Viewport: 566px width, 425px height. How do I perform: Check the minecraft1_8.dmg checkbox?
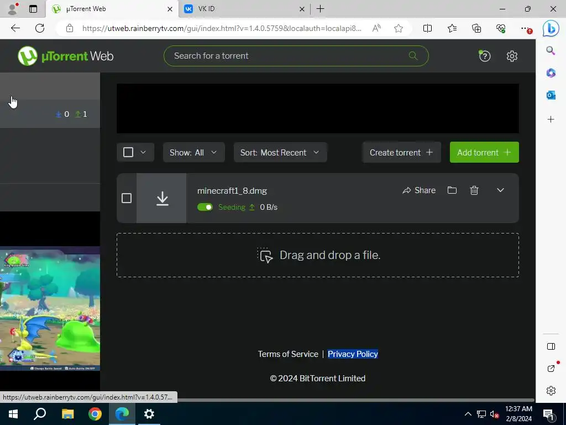point(127,198)
